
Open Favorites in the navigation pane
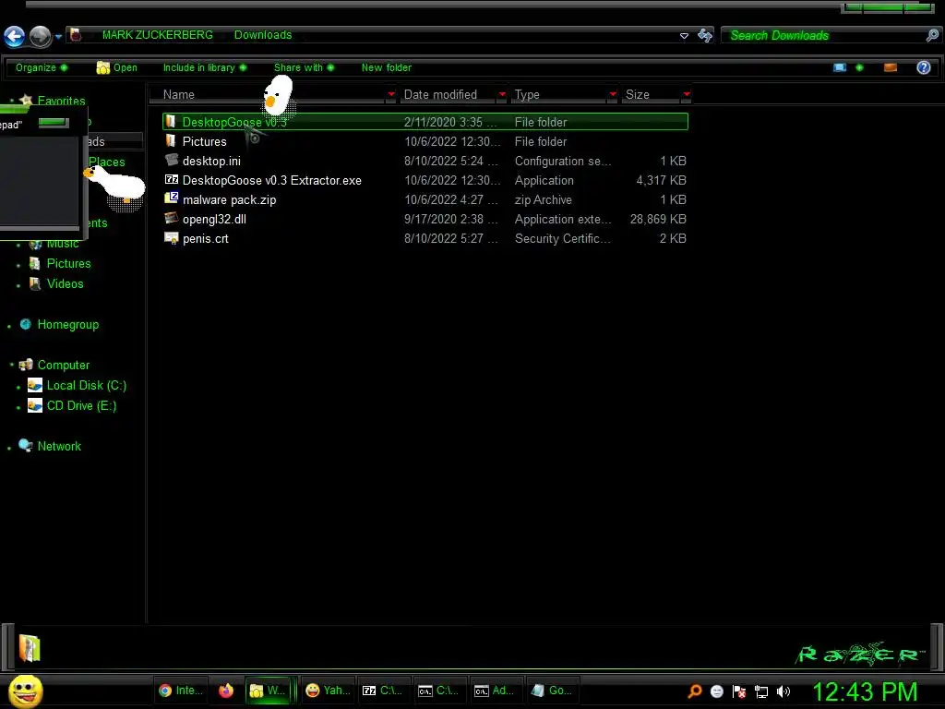click(x=61, y=101)
